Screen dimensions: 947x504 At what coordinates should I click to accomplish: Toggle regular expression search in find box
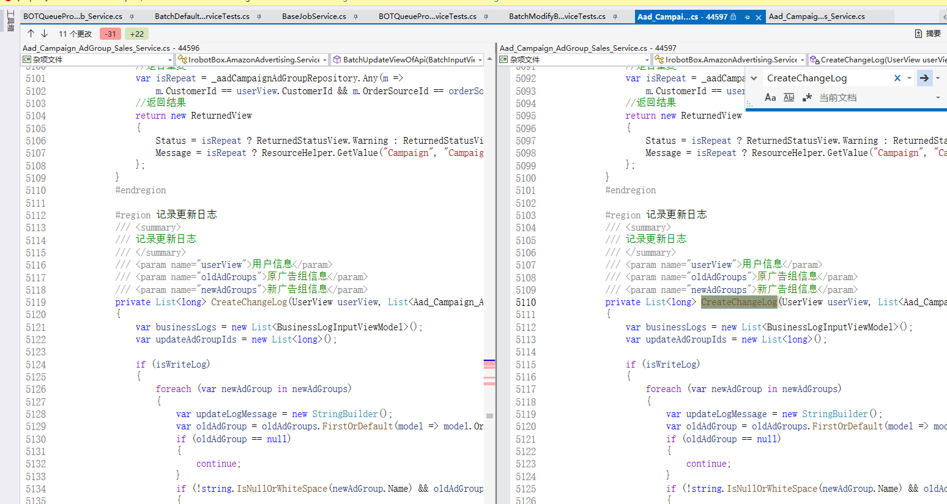coord(808,97)
